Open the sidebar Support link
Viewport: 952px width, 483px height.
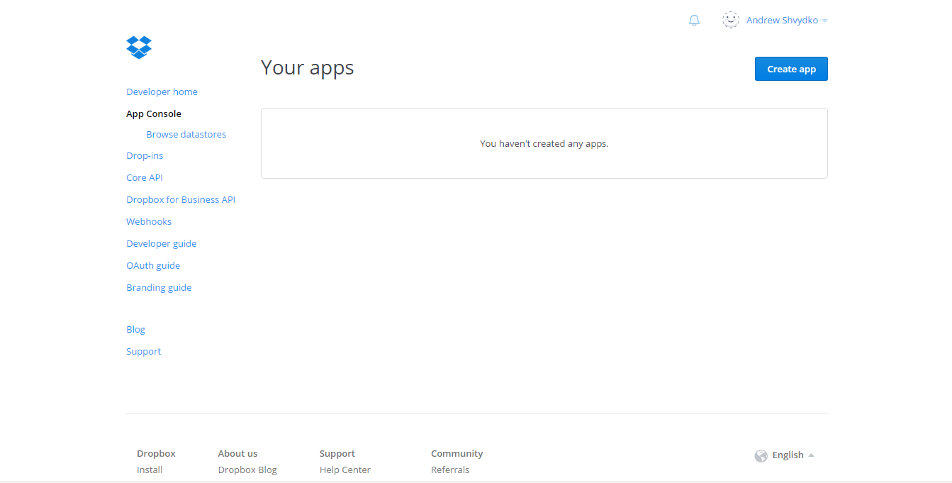pyautogui.click(x=143, y=351)
